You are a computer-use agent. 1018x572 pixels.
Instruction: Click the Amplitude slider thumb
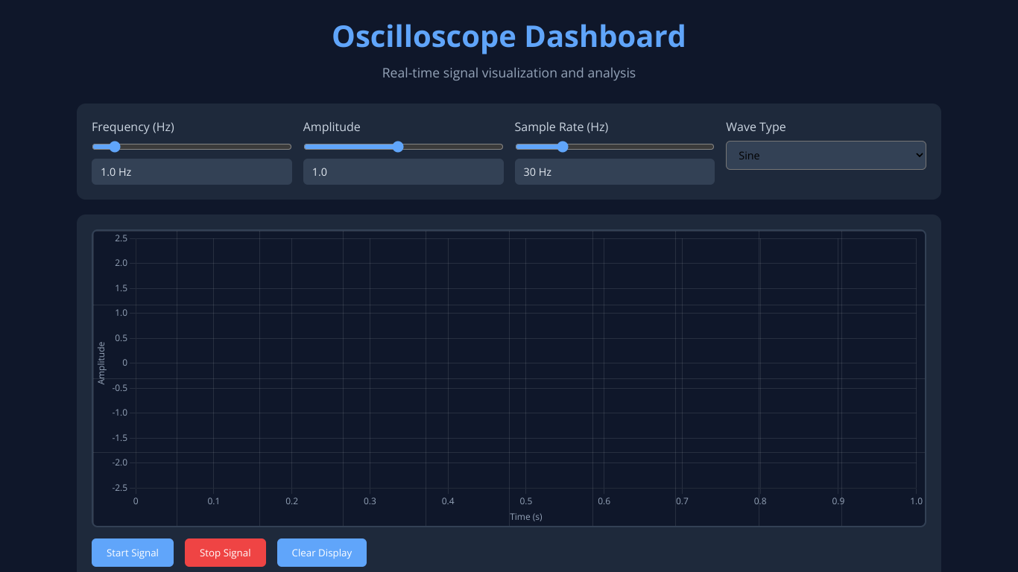tap(398, 147)
